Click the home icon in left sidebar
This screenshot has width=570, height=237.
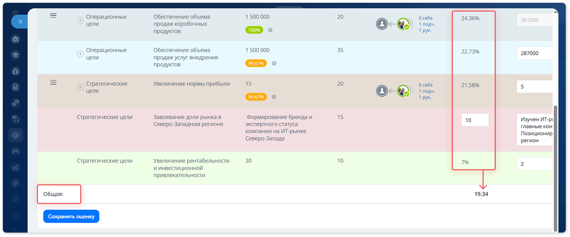coord(15,39)
